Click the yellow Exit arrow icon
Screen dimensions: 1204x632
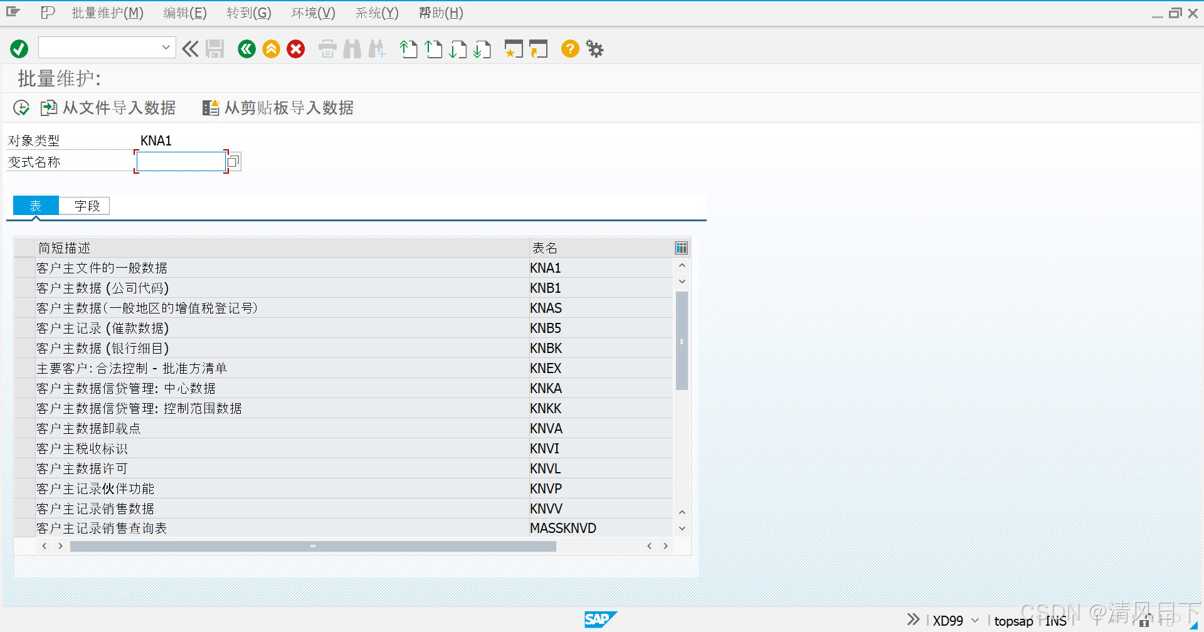click(271, 48)
